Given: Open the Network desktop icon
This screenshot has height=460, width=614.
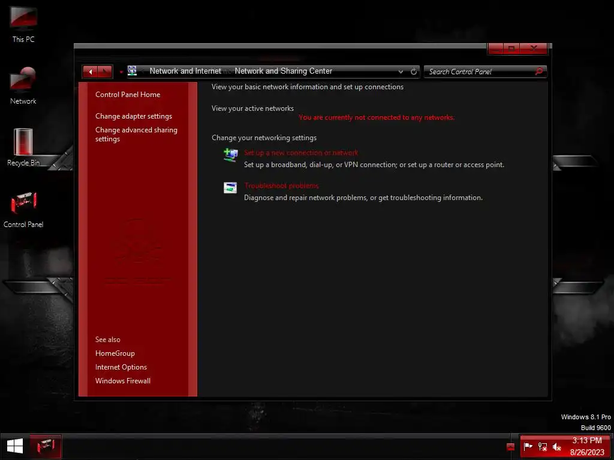Looking at the screenshot, I should point(23,86).
